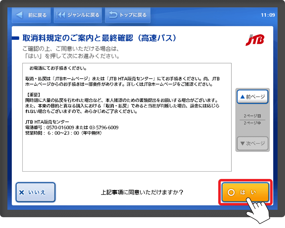Agree by pressing the orange はい button
Viewport: 285px width, 228px height.
245,192
